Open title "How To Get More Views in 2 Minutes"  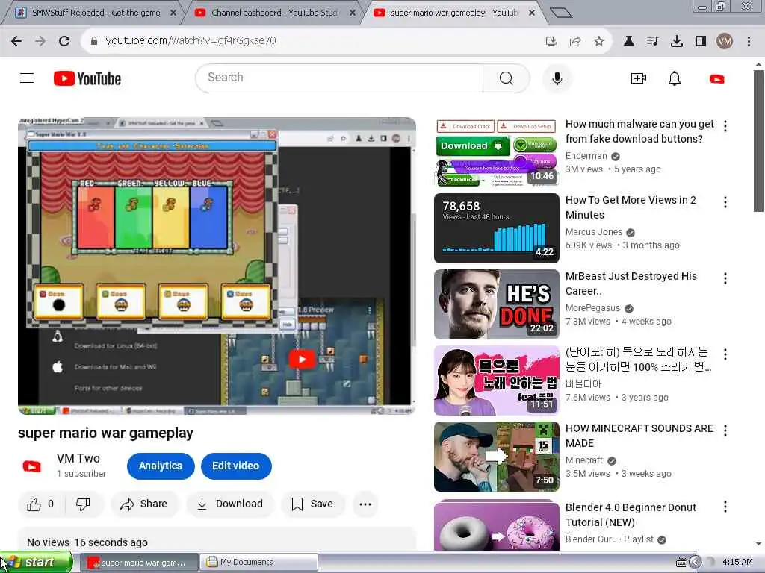tap(631, 207)
